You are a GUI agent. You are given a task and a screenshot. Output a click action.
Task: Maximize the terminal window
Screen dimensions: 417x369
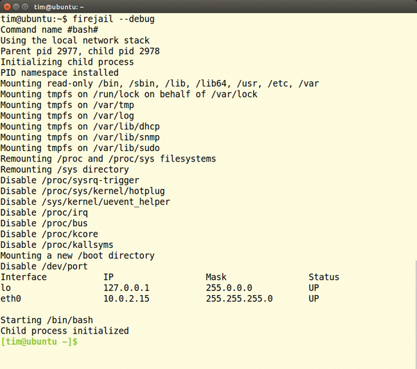pos(25,7)
